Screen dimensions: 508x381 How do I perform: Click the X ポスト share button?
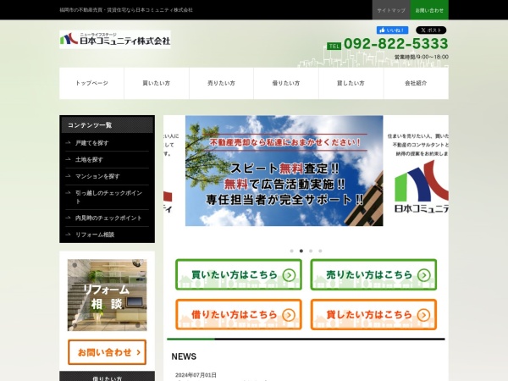pyautogui.click(x=431, y=30)
